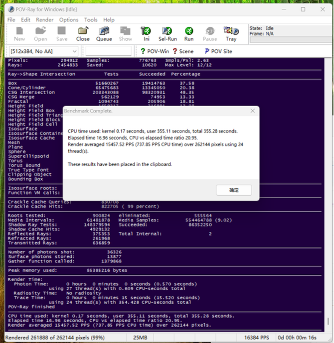Click the command line input field

tap(108, 51)
